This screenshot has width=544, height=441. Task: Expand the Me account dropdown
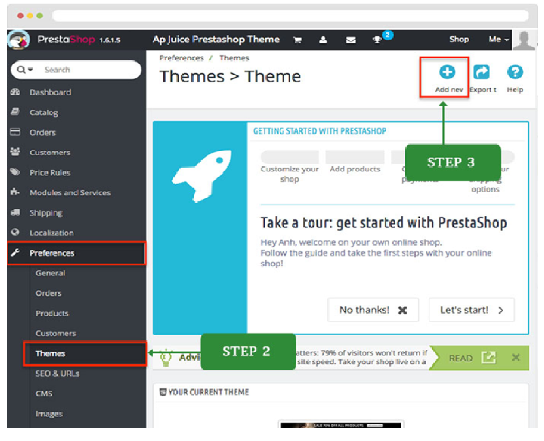tap(499, 40)
